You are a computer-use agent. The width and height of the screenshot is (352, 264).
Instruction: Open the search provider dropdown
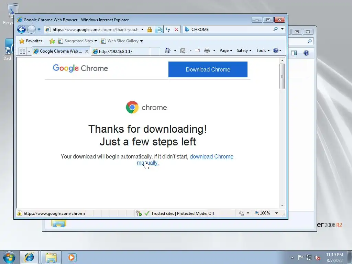click(282, 29)
